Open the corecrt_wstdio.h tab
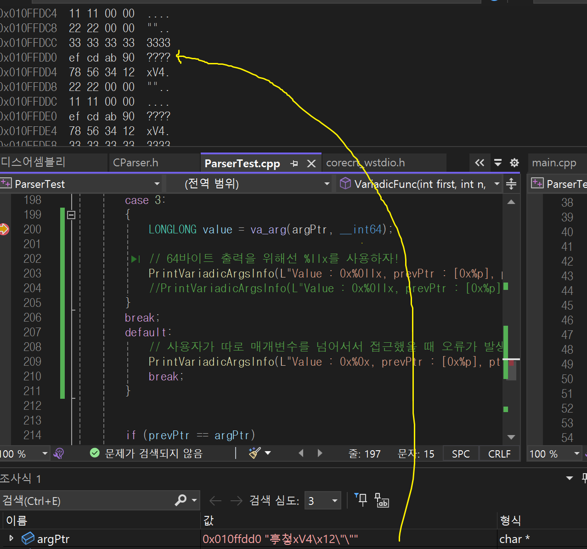This screenshot has height=549, width=587. click(x=366, y=163)
